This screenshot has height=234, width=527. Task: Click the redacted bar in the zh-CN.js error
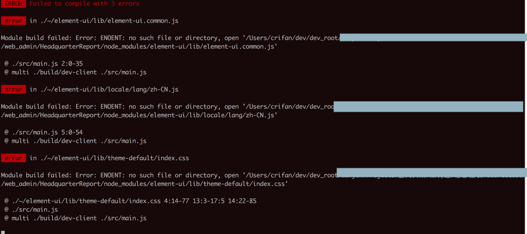pos(428,107)
